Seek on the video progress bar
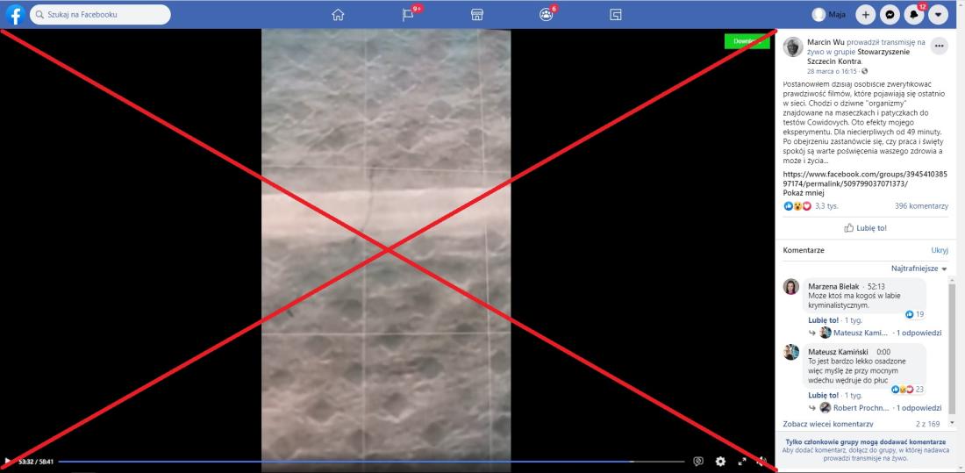965x473 pixels. coord(371,462)
